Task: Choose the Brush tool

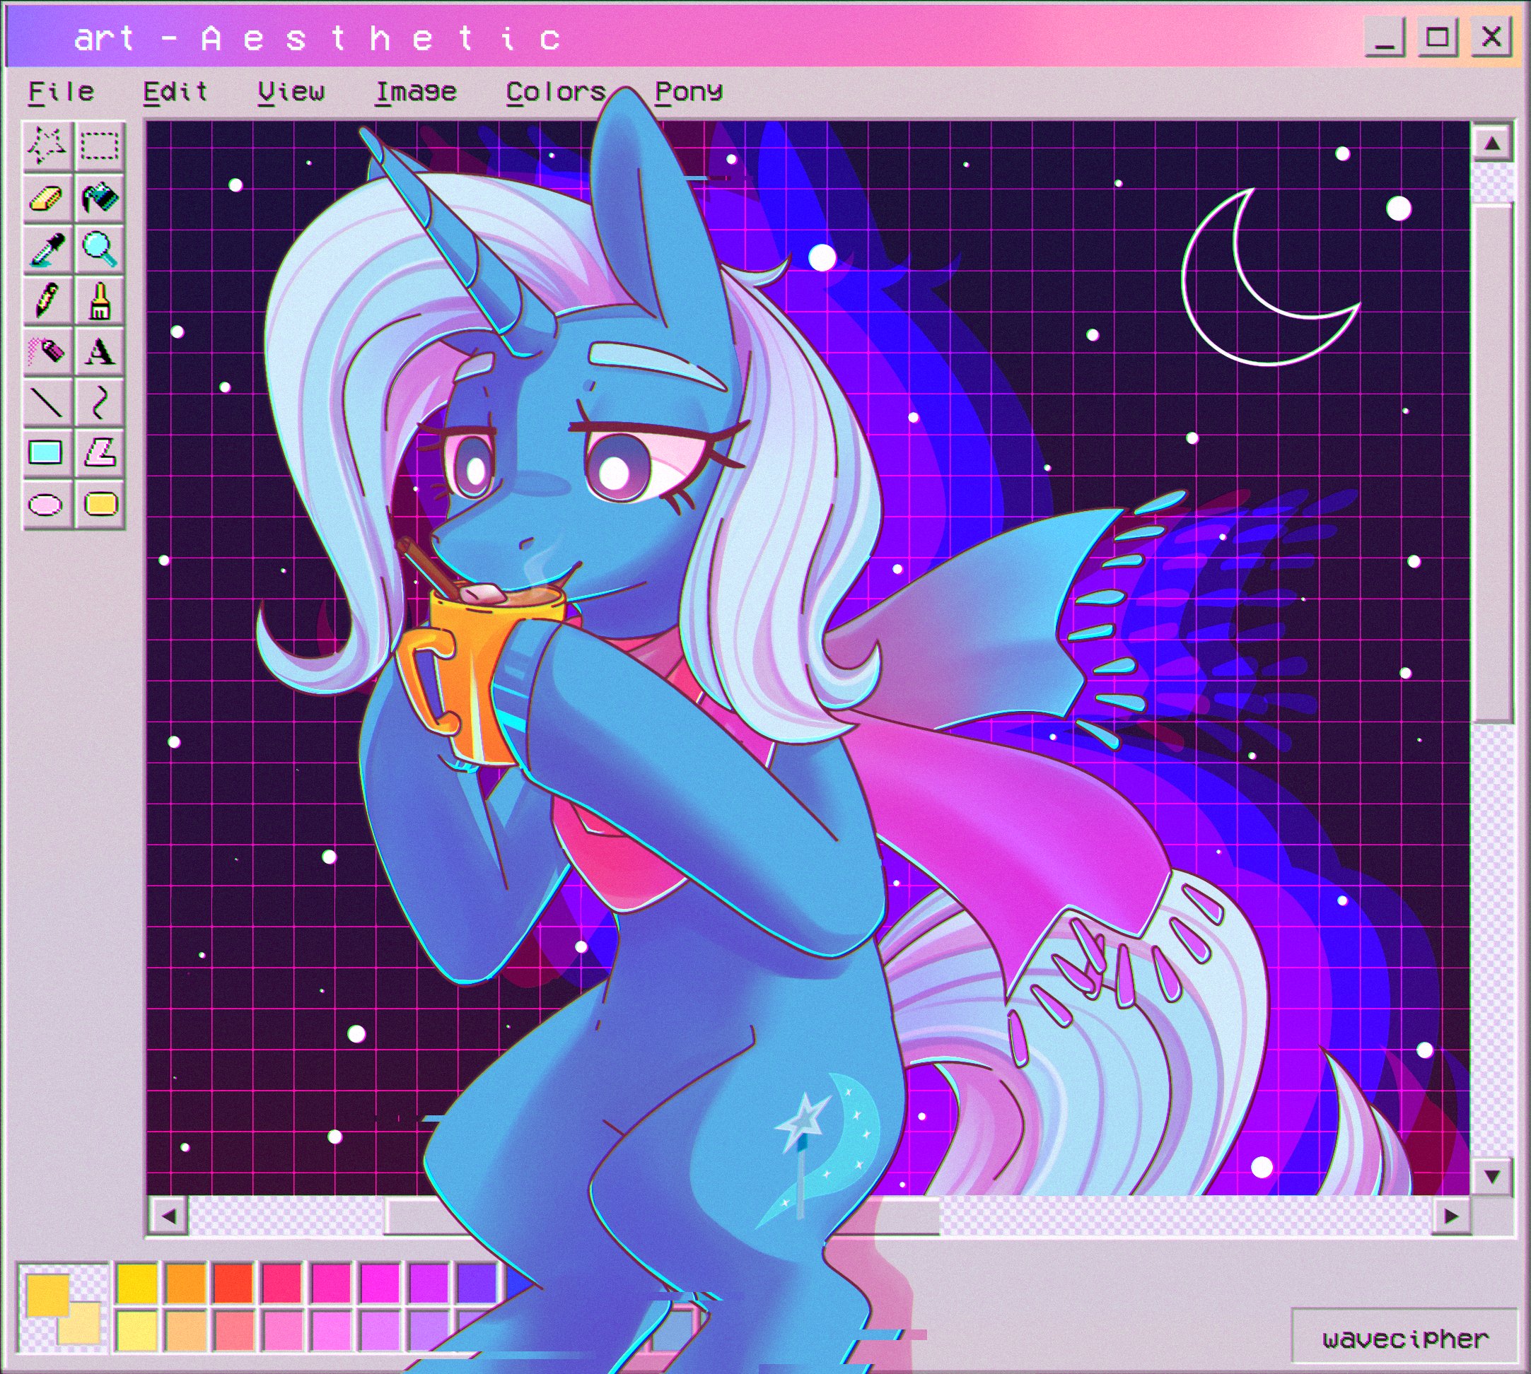Action: [x=100, y=300]
